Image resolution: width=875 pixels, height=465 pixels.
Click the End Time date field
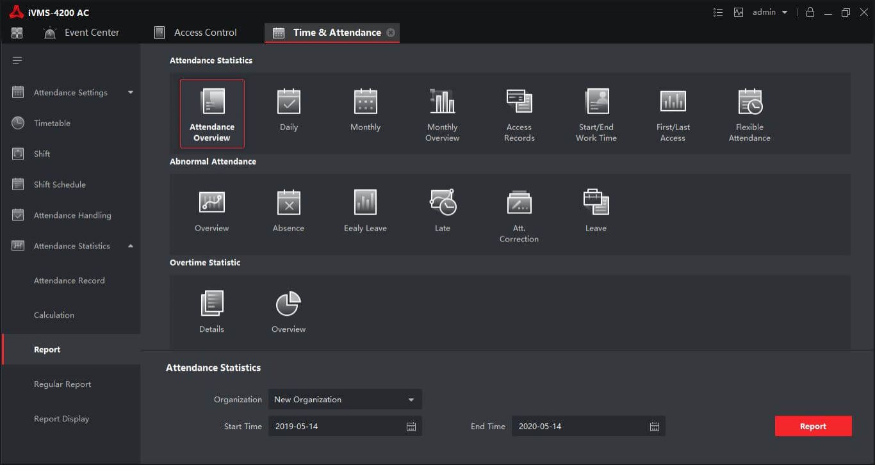tap(588, 427)
